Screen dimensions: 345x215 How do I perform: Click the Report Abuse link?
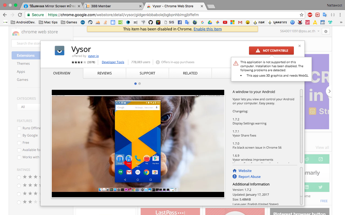pyautogui.click(x=250, y=177)
